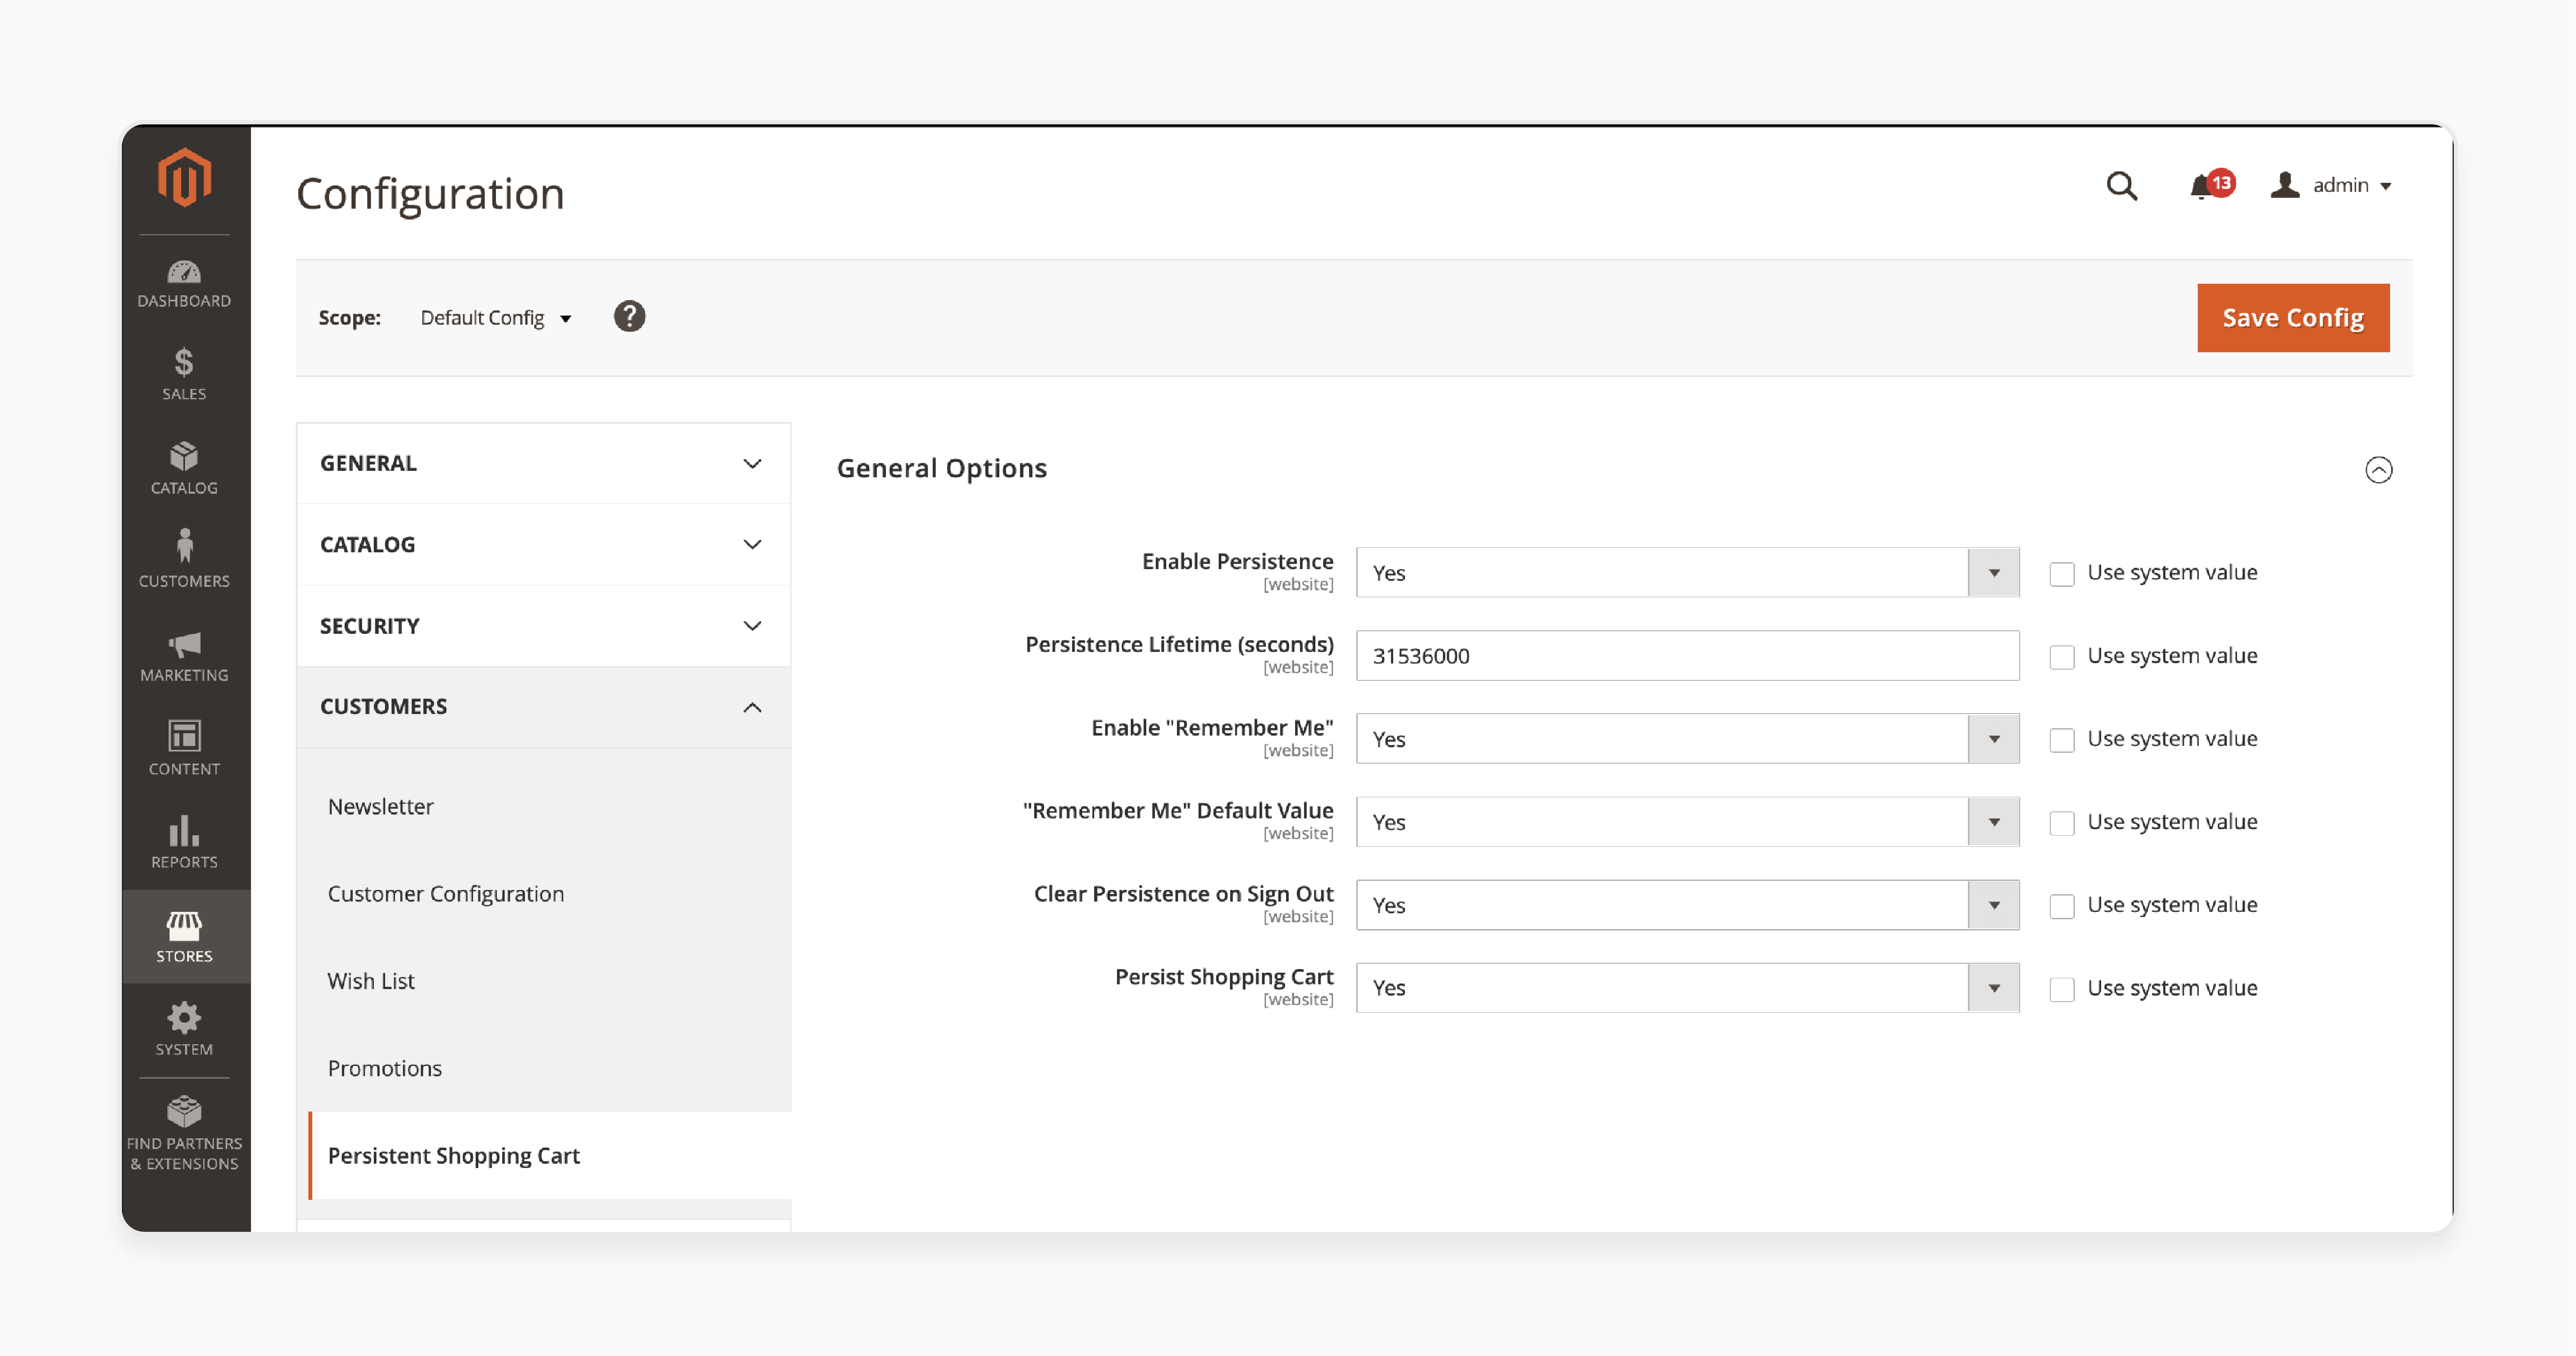Click the Magento logo icon

pos(184,178)
